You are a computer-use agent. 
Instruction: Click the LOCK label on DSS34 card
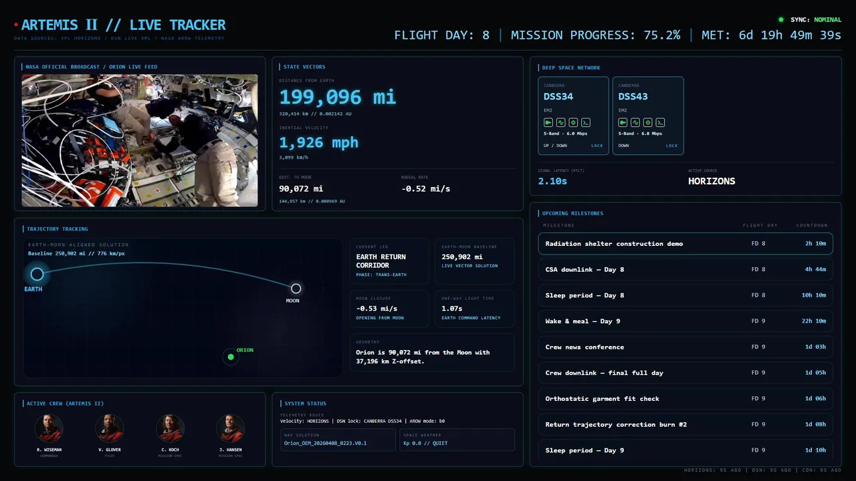pyautogui.click(x=597, y=146)
